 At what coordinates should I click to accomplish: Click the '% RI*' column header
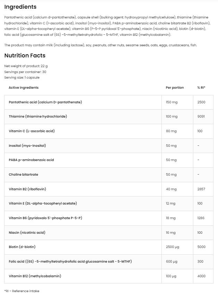(x=201, y=88)
